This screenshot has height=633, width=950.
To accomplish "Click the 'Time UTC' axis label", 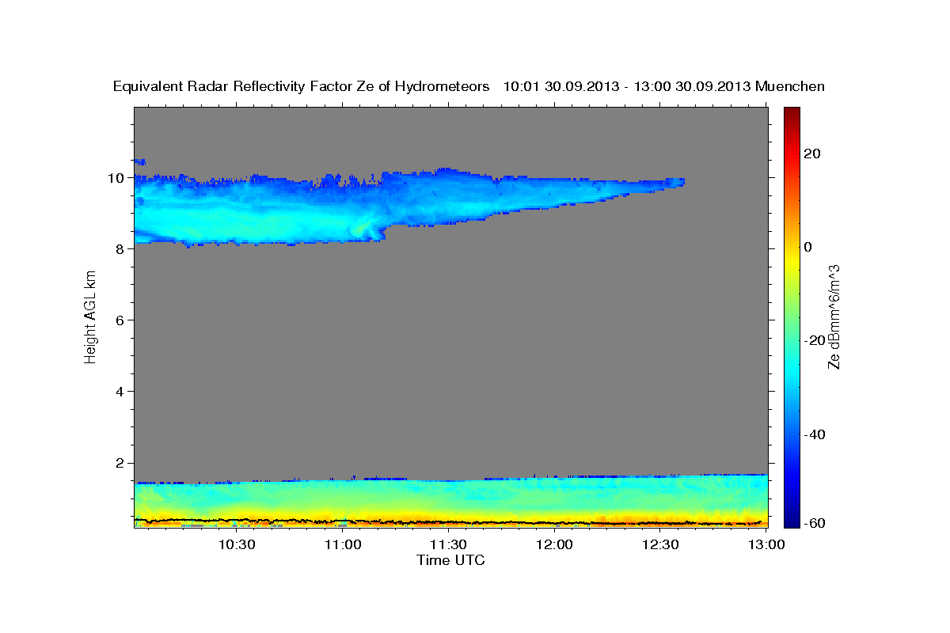I will 450,560.
